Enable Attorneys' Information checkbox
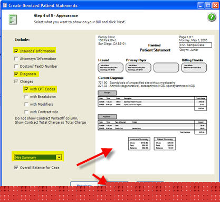The width and height of the screenshot is (220, 202). click(x=16, y=59)
